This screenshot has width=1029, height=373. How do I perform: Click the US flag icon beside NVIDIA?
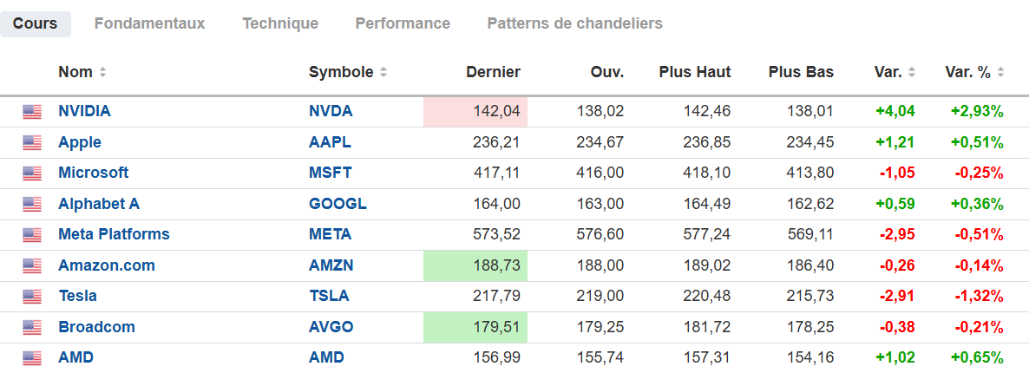[x=32, y=111]
